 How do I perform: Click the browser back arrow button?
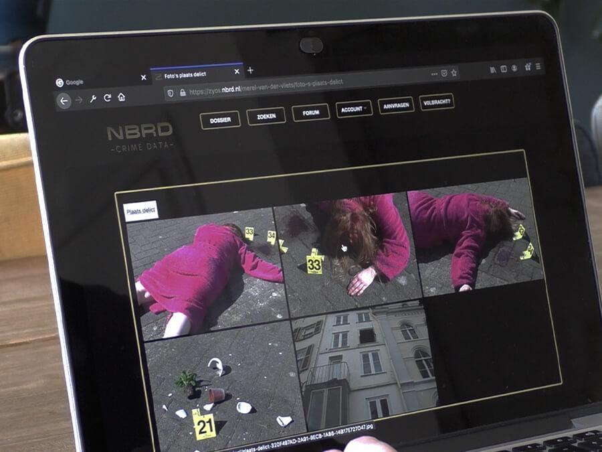pyautogui.click(x=64, y=101)
